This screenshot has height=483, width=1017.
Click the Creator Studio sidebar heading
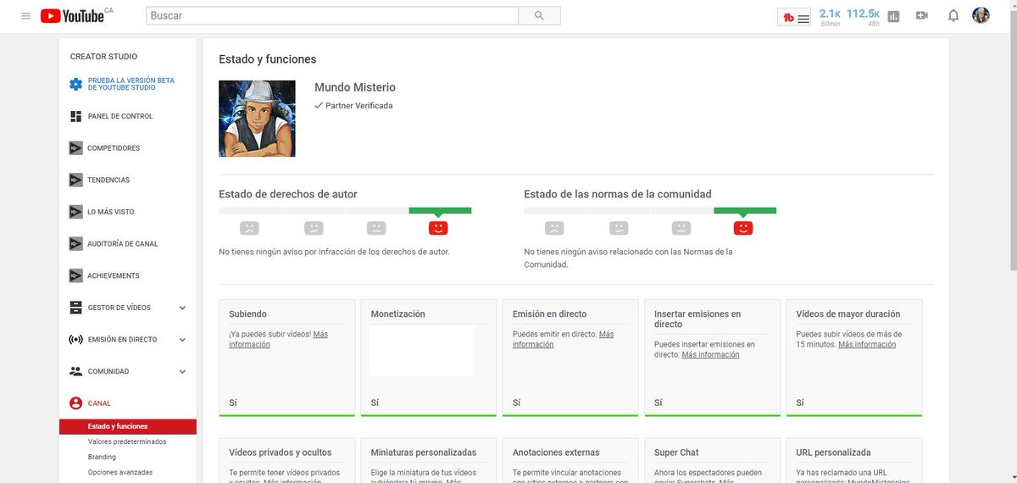(x=103, y=57)
